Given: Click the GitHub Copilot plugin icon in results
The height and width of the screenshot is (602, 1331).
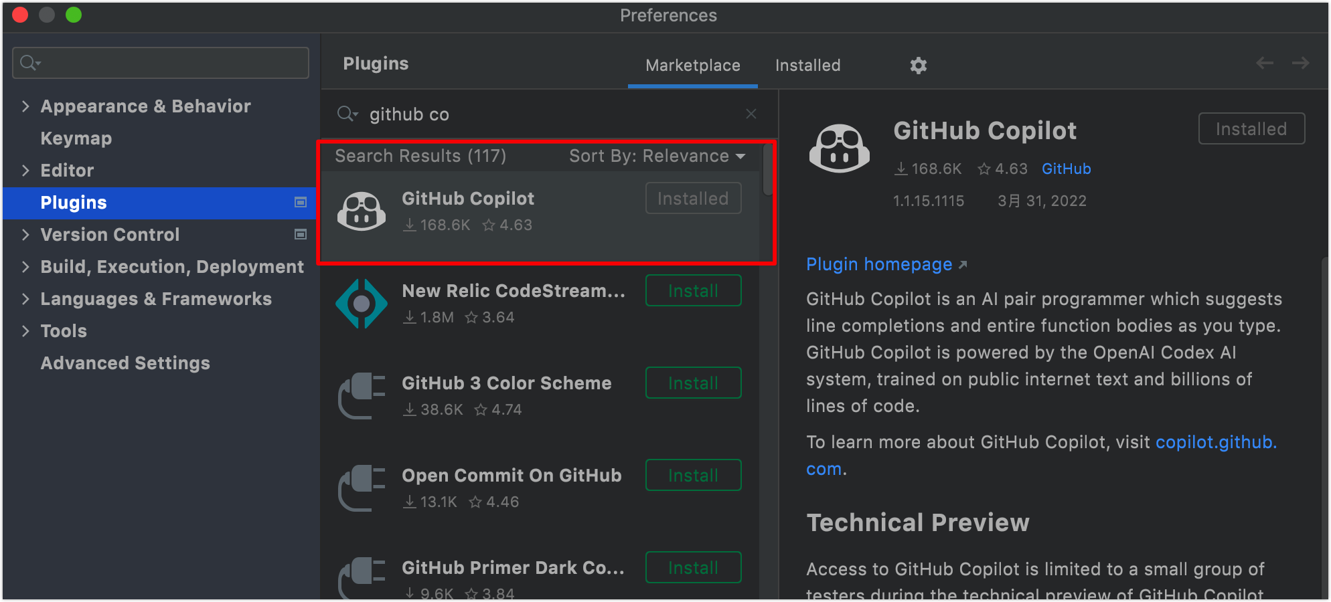Looking at the screenshot, I should (x=362, y=211).
